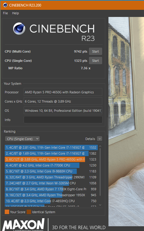Image resolution: width=144 pixels, height=231 pixels.
Task: Click the ranking list scroll down arrow
Action: click(100, 205)
